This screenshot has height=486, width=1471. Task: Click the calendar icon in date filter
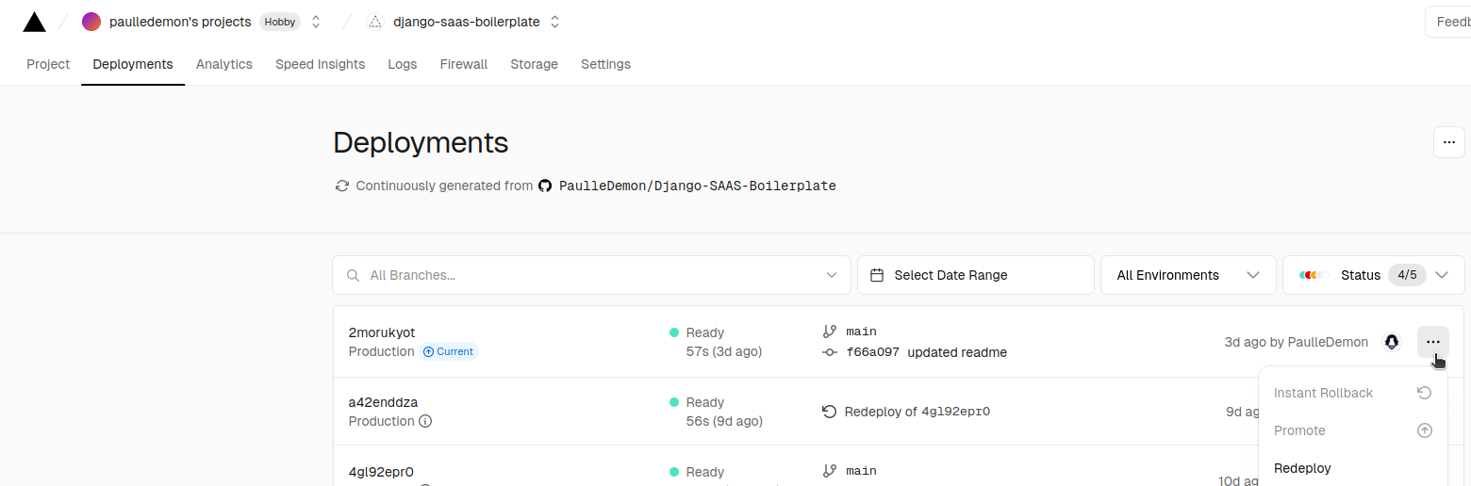pyautogui.click(x=877, y=275)
